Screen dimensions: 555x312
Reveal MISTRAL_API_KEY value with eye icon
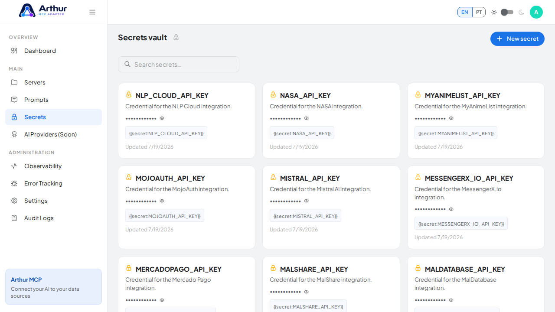[307, 201]
